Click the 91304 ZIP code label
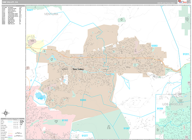The image size is (192, 140). pyautogui.click(x=160, y=109)
